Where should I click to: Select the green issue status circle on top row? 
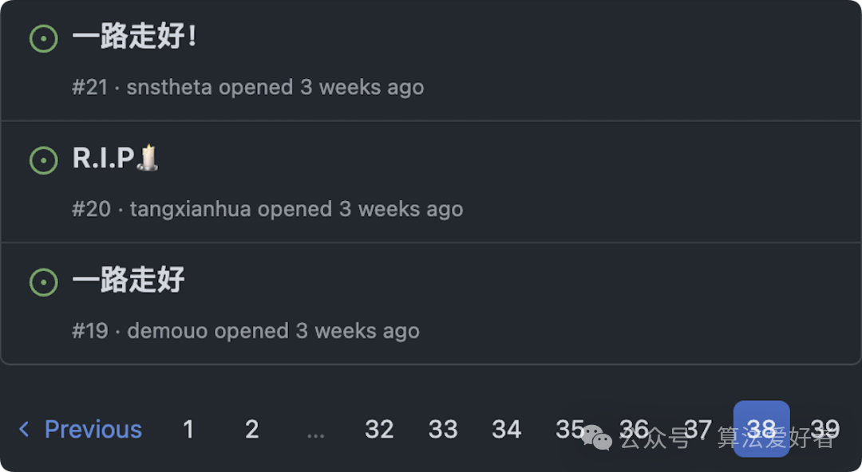click(x=44, y=37)
